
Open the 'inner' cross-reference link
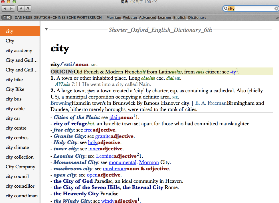[94, 149]
